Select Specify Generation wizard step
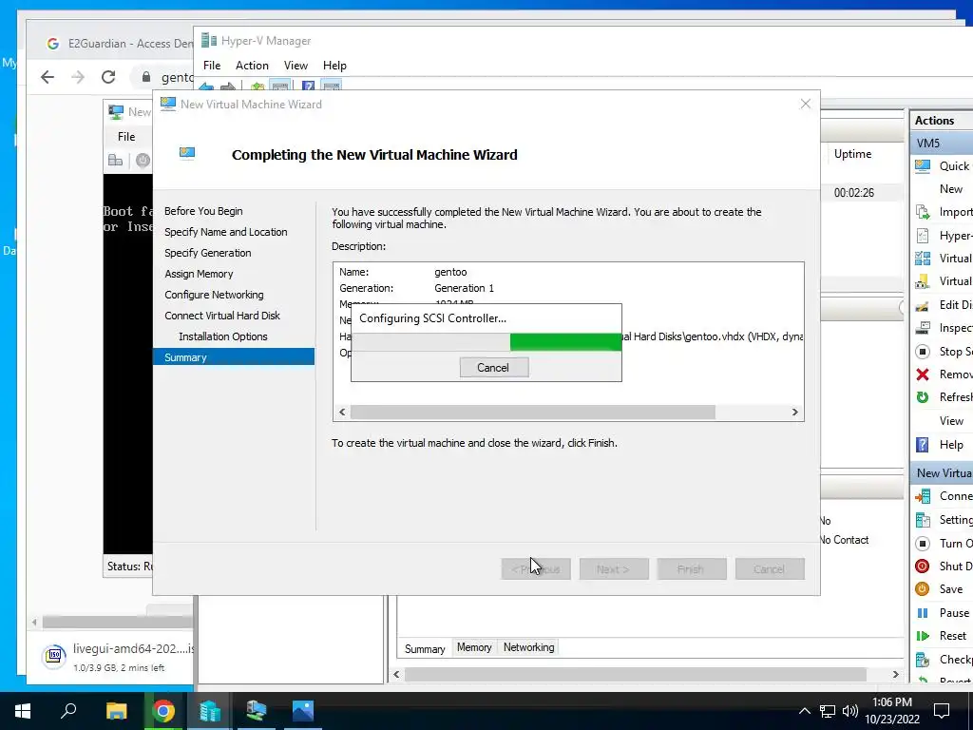This screenshot has height=730, width=973. pyautogui.click(x=208, y=253)
